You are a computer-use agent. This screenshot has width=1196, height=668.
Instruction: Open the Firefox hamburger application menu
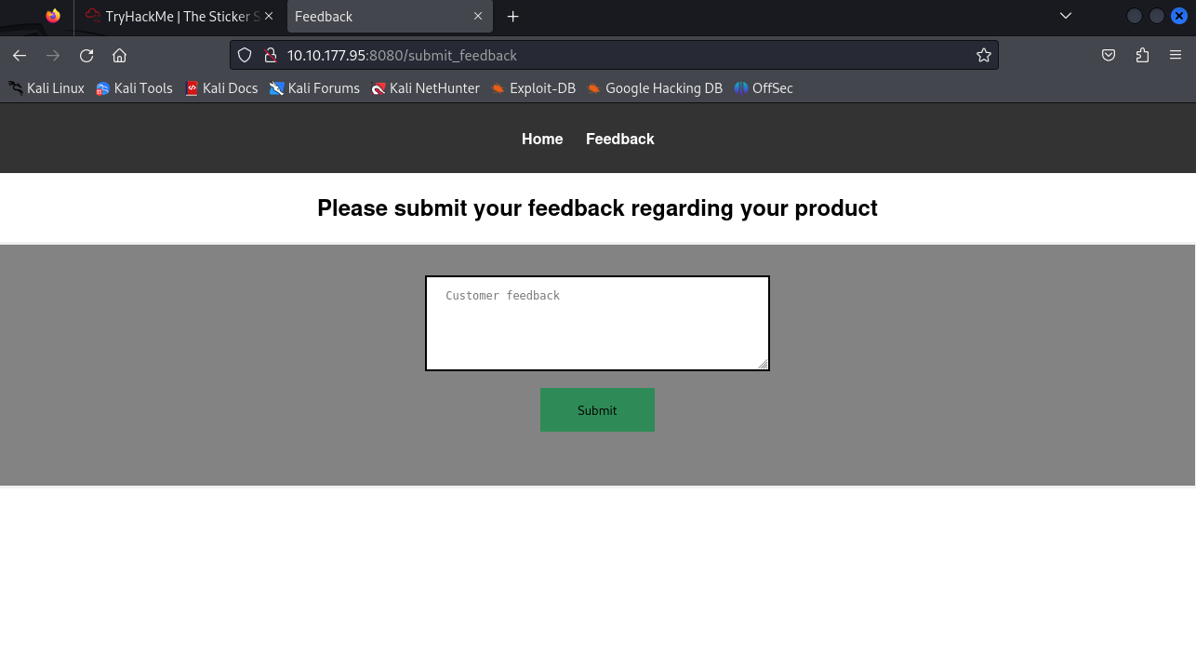coord(1176,56)
